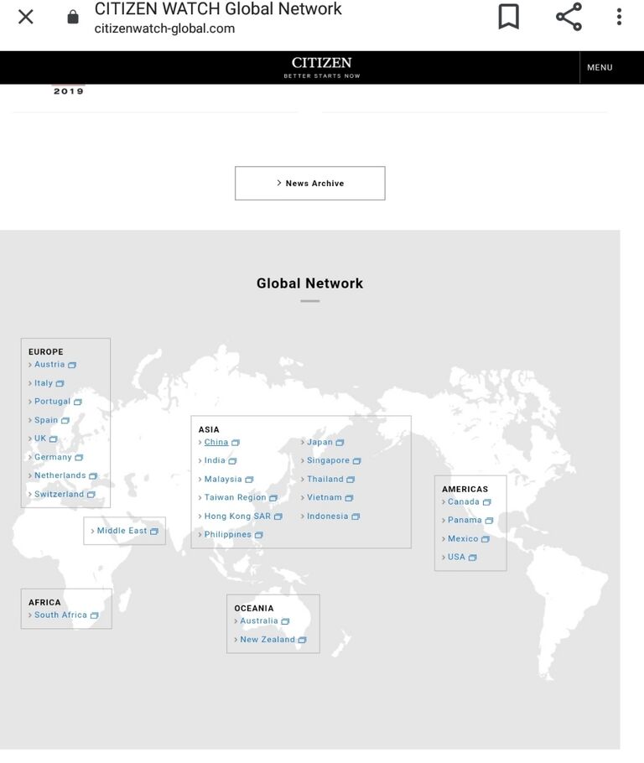This screenshot has width=644, height=763.
Task: Select the Canada link
Action: (464, 501)
